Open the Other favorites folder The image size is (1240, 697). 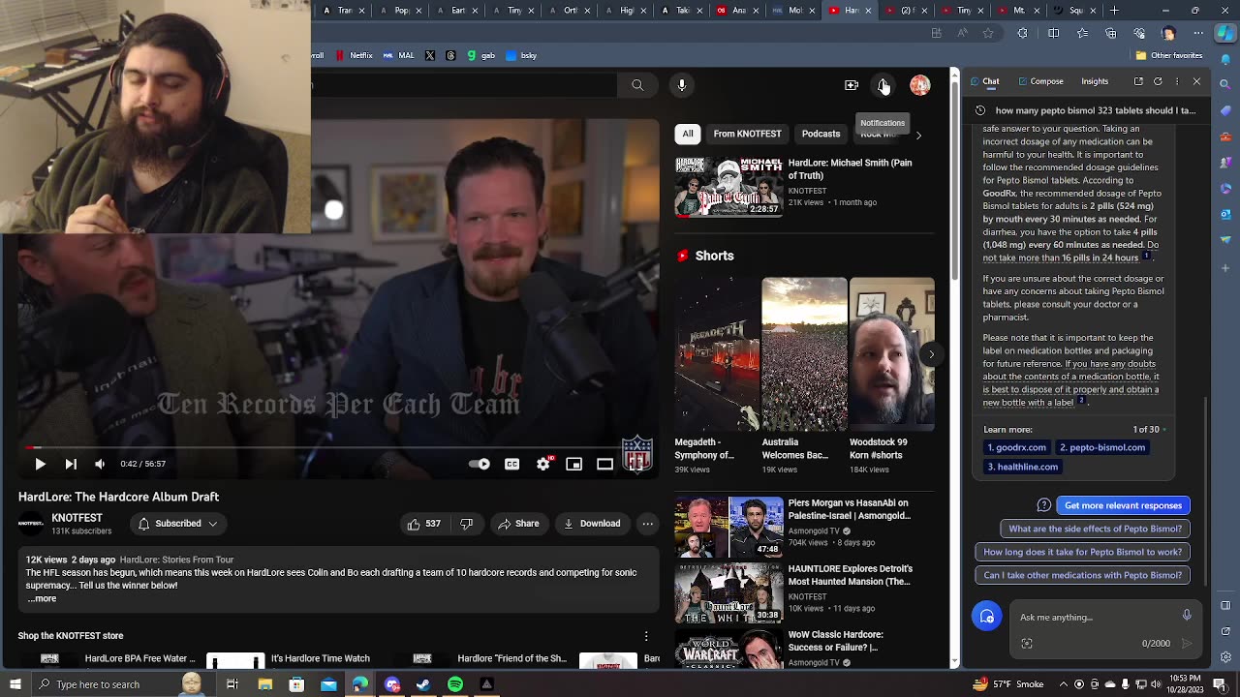tap(1168, 55)
